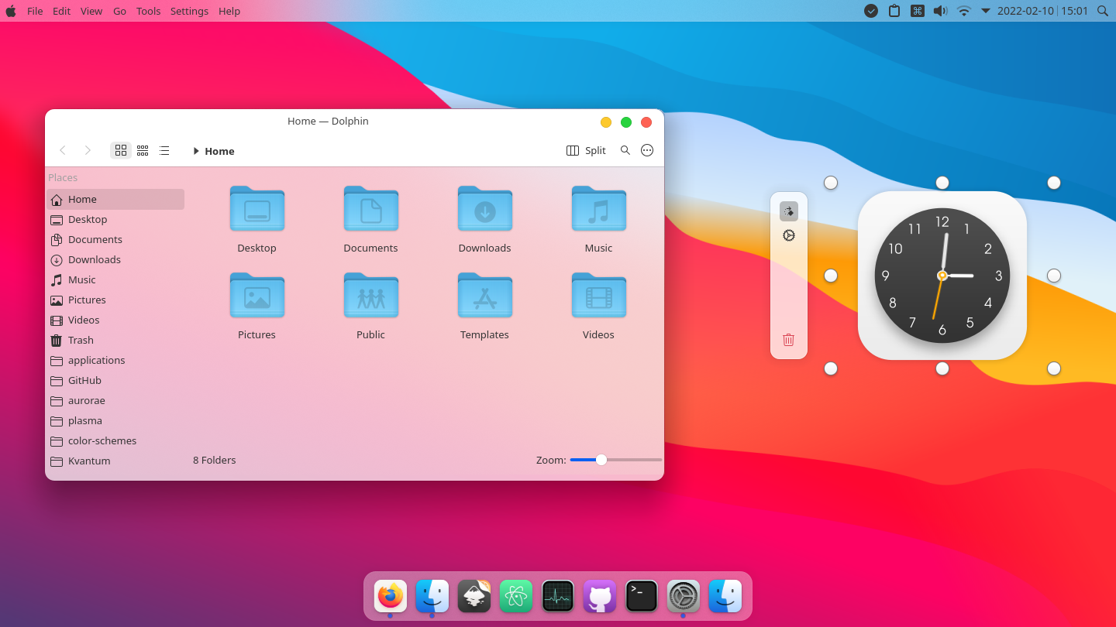Open the Documents folder icon in file view
Image resolution: width=1116 pixels, height=627 pixels.
[370, 208]
